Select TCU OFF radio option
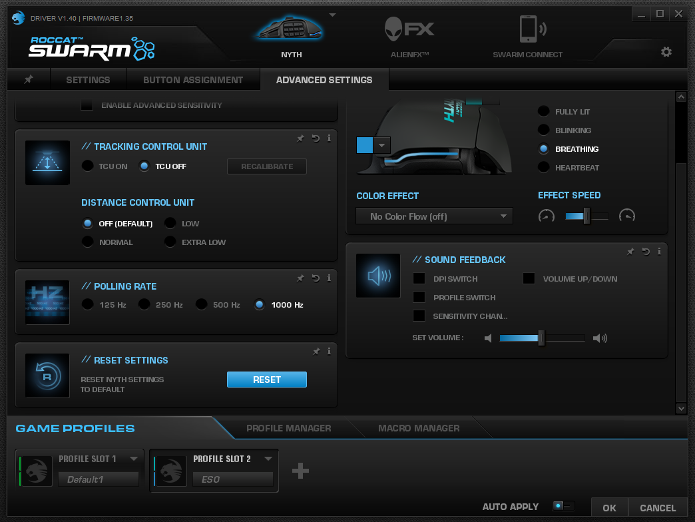Screen dimensions: 695x522 tap(144, 166)
